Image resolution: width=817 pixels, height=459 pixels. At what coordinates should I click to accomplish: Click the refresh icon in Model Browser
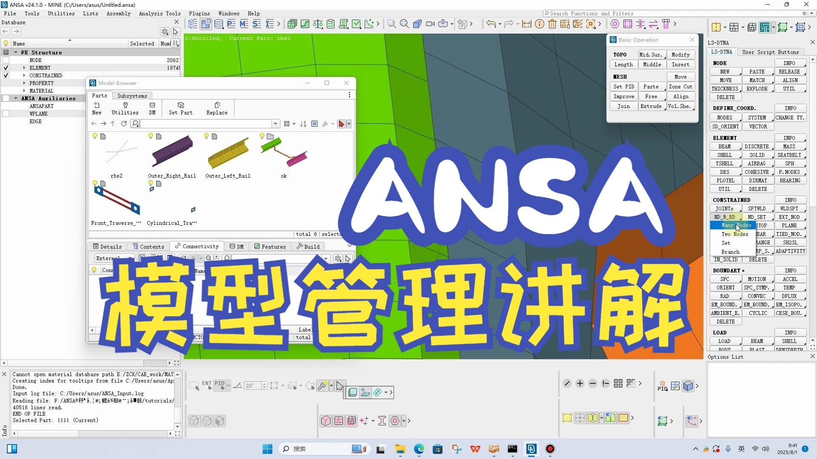(124, 124)
